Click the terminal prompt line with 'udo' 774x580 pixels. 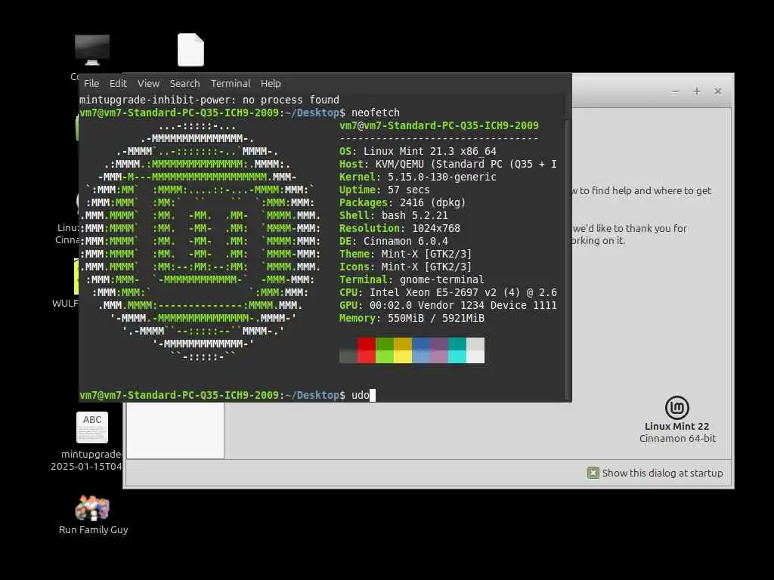(x=228, y=395)
